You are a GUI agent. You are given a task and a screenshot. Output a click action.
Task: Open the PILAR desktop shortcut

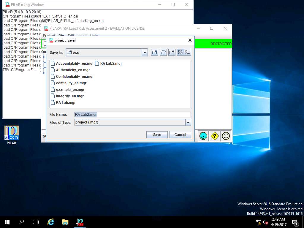(12, 135)
